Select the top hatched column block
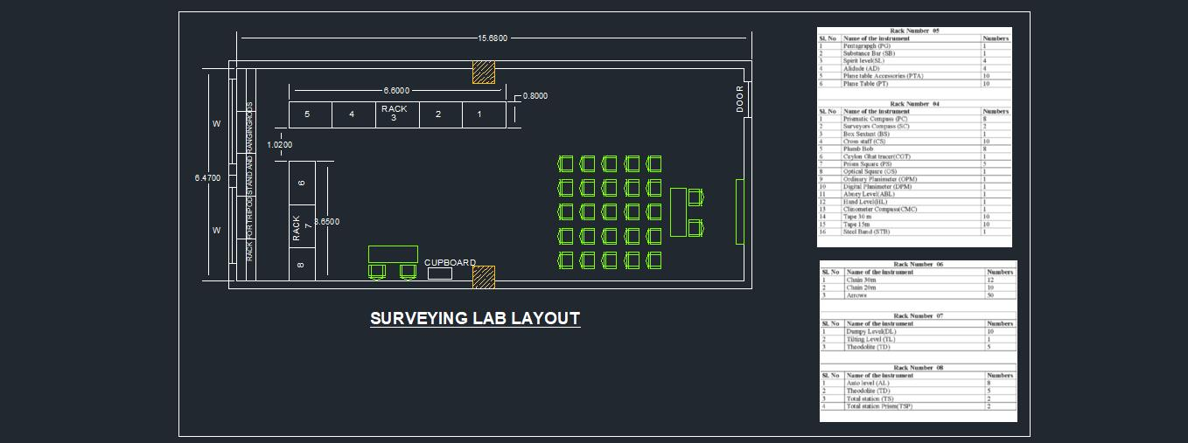Screen dimensions: 1188x443 pos(484,72)
